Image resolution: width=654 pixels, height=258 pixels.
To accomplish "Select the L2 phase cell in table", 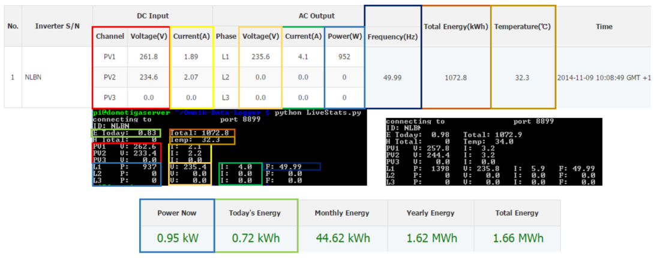I will tap(226, 77).
